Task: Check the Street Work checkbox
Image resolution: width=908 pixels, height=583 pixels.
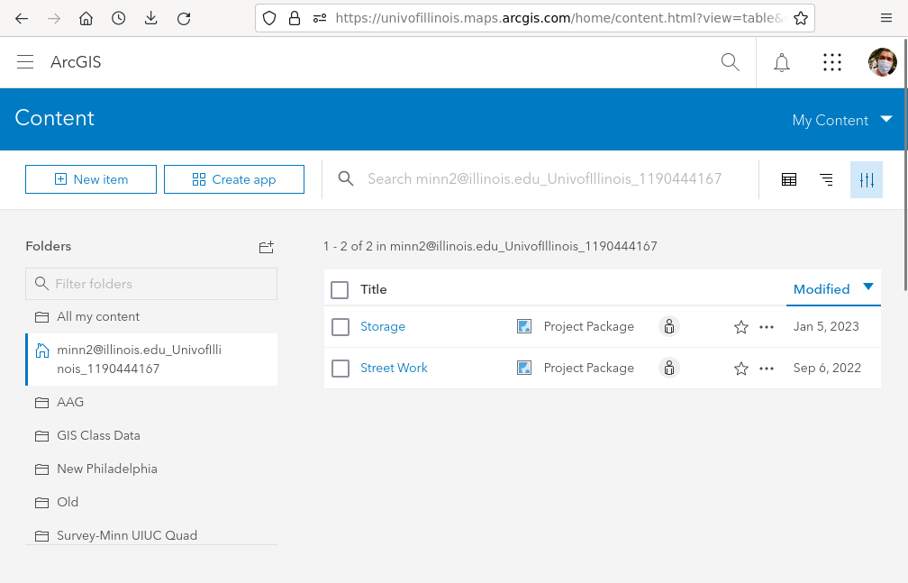Action: click(340, 369)
